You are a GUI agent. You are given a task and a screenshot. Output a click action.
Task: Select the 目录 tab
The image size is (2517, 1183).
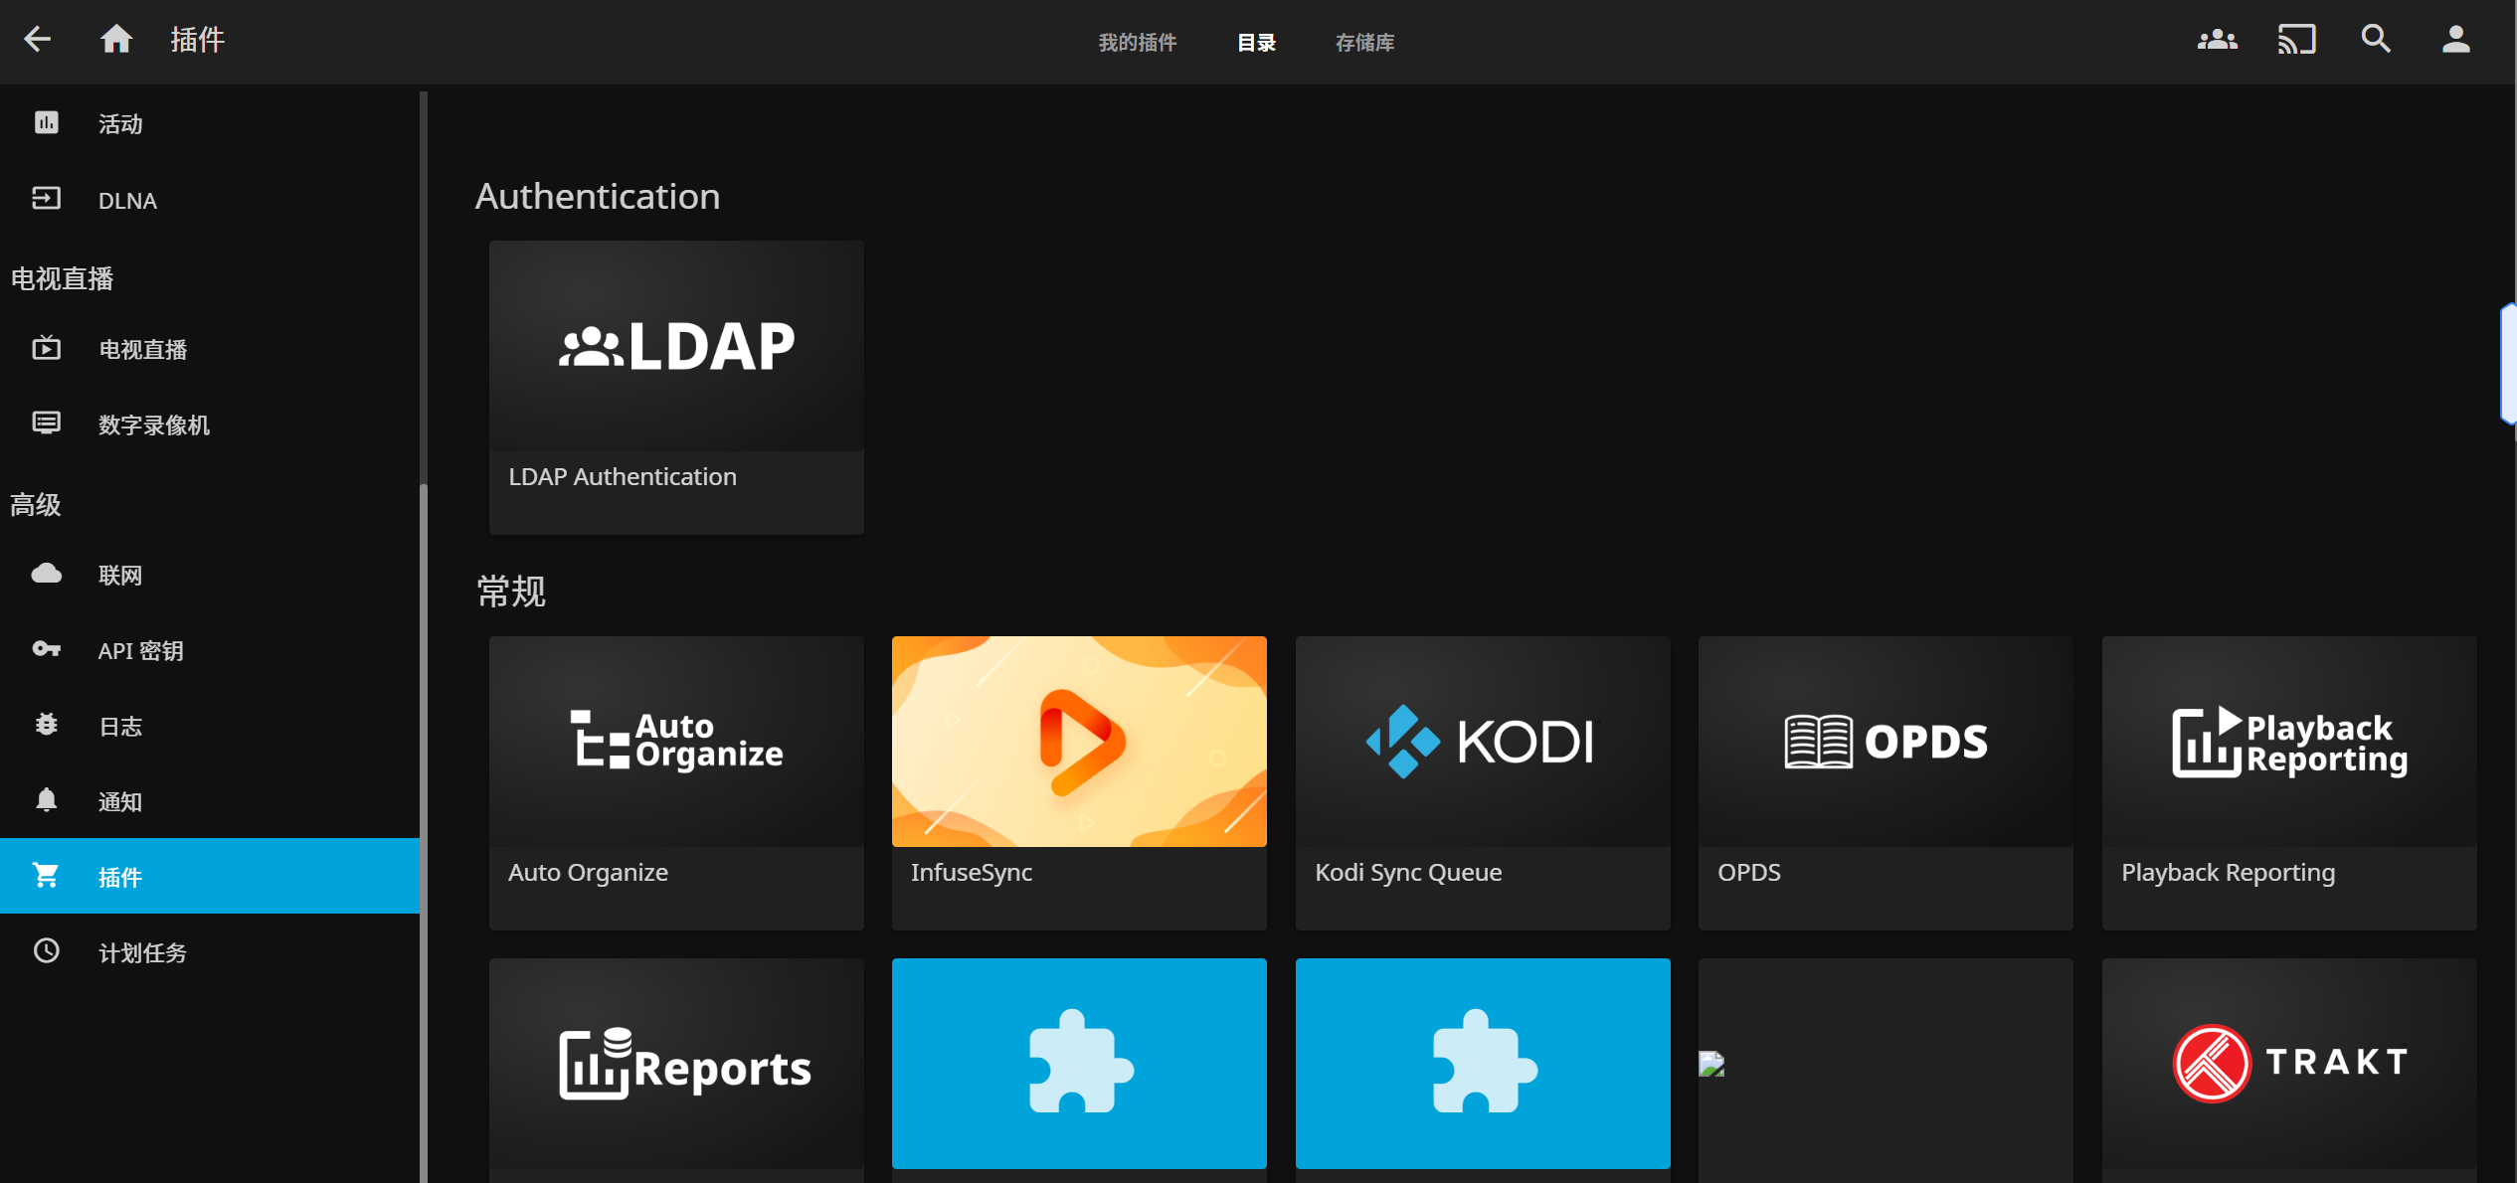pyautogui.click(x=1256, y=43)
